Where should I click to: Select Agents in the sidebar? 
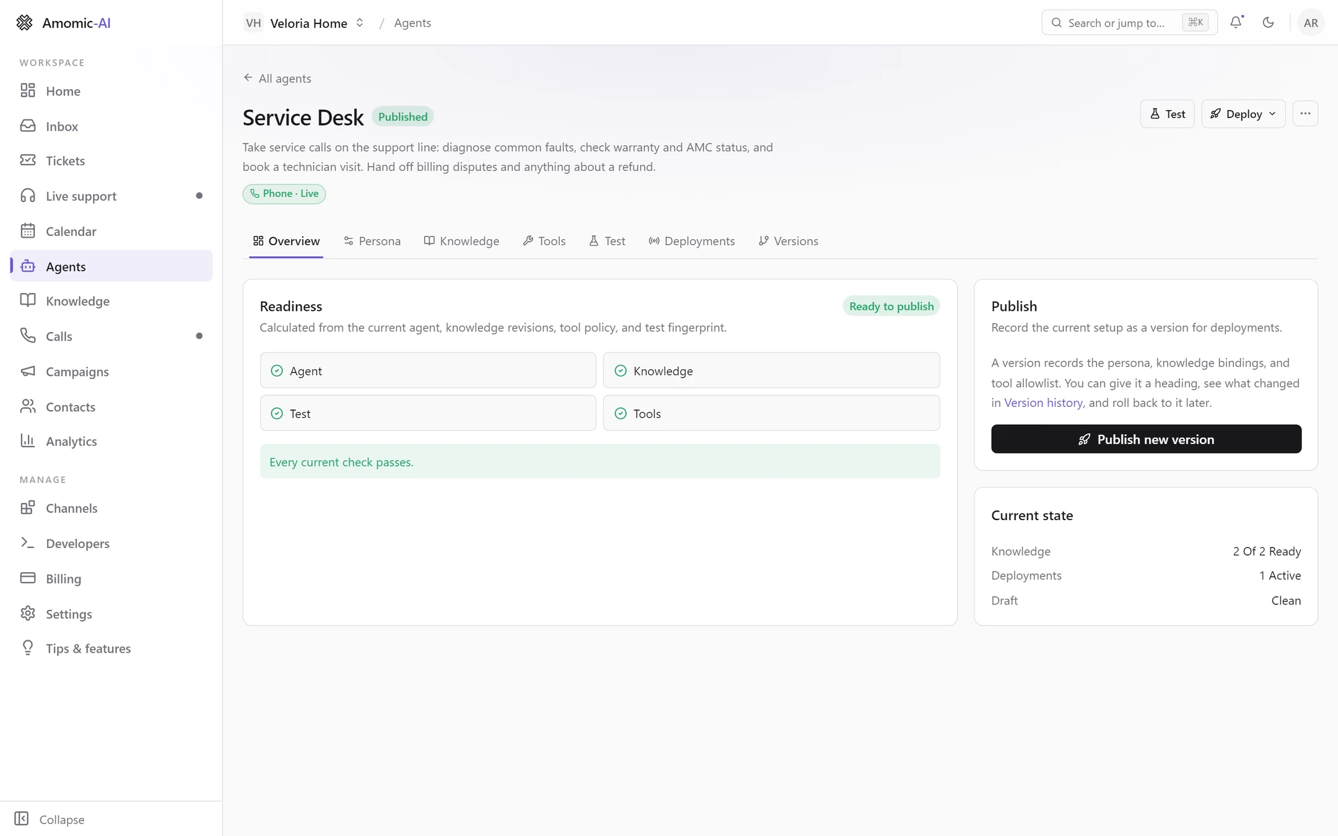pos(111,266)
